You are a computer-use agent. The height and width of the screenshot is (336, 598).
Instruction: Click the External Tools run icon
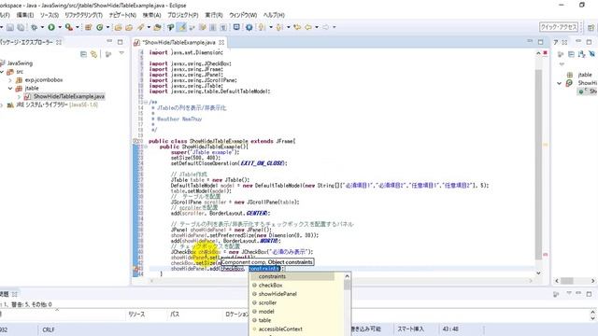68,27
